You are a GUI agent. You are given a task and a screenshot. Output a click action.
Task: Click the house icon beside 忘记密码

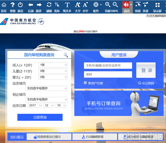pos(140,83)
